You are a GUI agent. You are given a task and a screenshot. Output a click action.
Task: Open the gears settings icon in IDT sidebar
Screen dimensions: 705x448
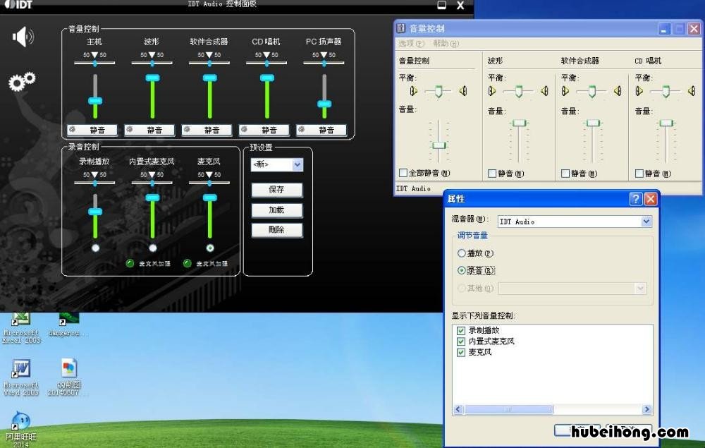point(22,81)
